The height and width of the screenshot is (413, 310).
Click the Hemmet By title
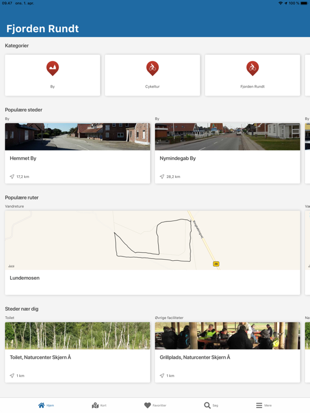(x=23, y=158)
